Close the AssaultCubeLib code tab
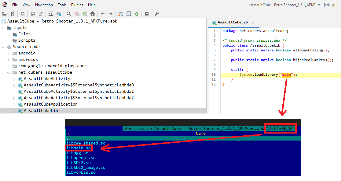Image resolution: width=341 pixels, height=181 pixels. tap(253, 23)
